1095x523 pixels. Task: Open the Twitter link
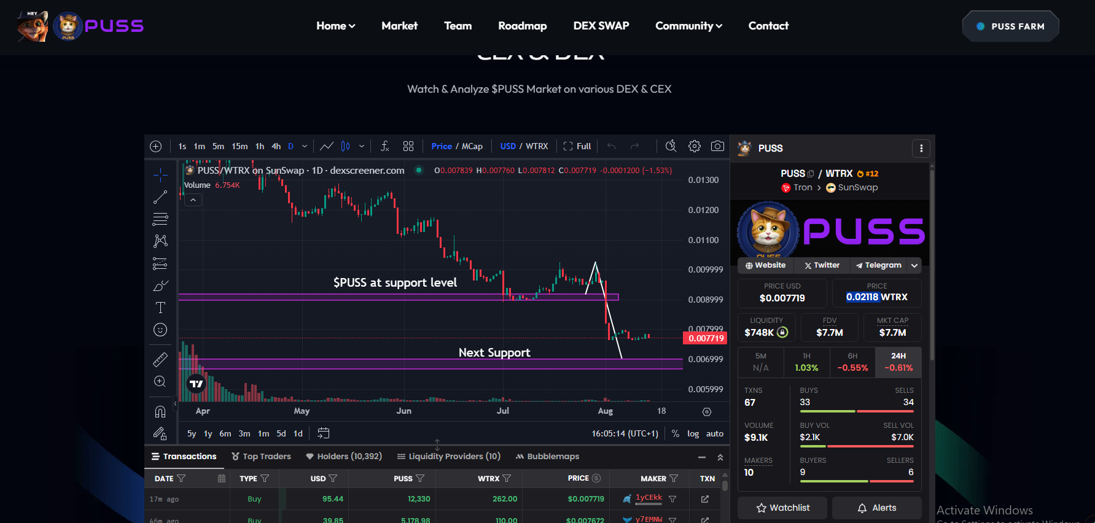click(x=822, y=265)
